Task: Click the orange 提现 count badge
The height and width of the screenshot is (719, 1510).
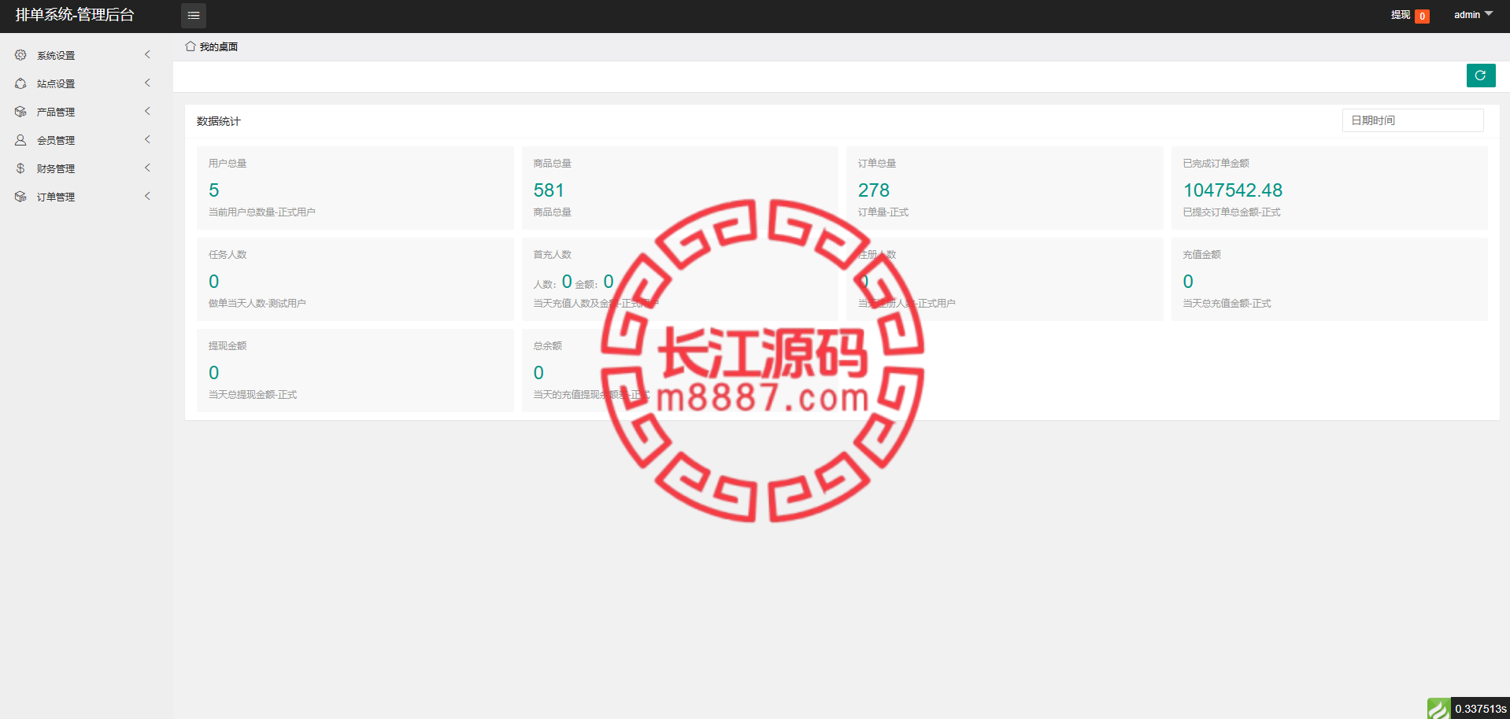Action: [x=1422, y=16]
